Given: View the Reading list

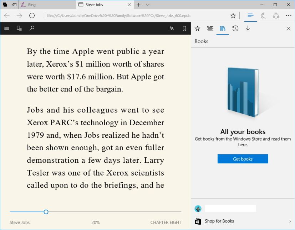Looking at the screenshot, I should tap(210, 28).
